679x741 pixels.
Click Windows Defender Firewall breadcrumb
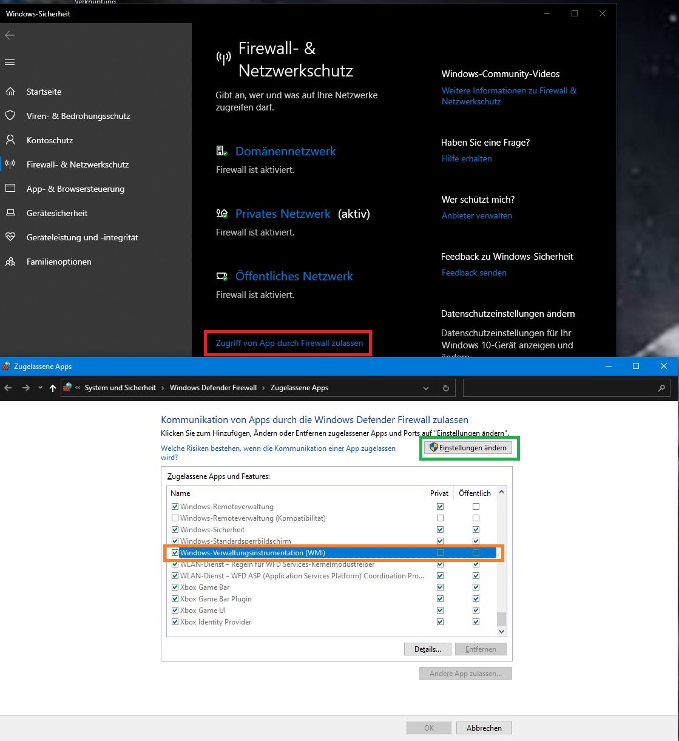coord(213,388)
